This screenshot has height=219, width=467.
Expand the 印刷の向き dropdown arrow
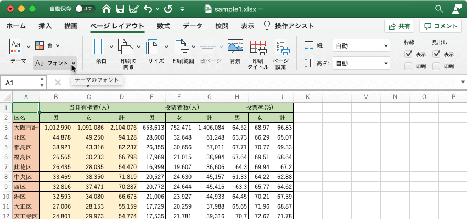tap(139, 47)
